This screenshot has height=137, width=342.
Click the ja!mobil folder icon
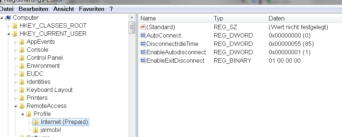click(x=36, y=130)
